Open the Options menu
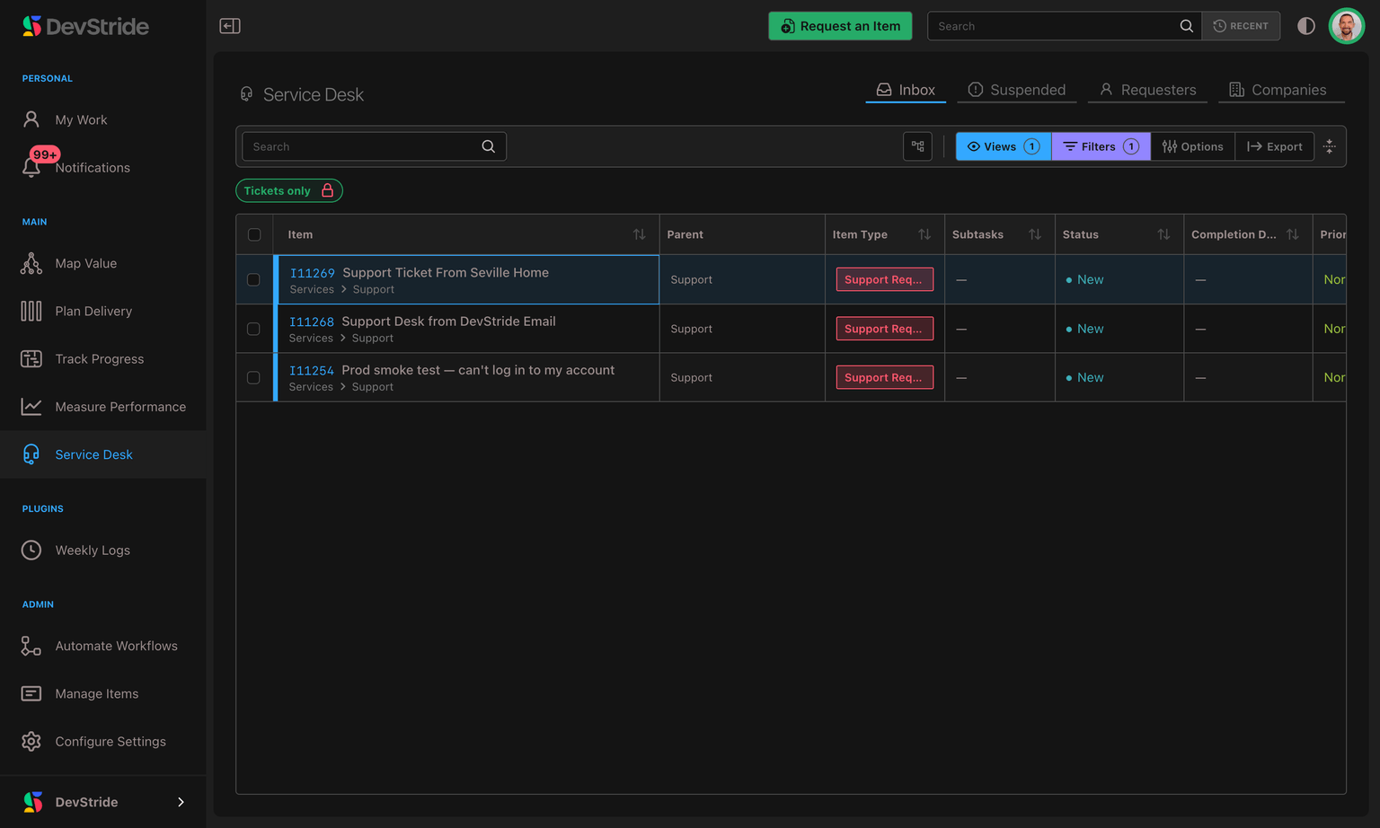This screenshot has width=1380, height=828. [1192, 146]
